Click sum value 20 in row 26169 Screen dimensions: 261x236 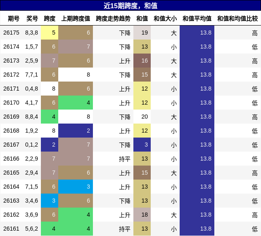142,117
